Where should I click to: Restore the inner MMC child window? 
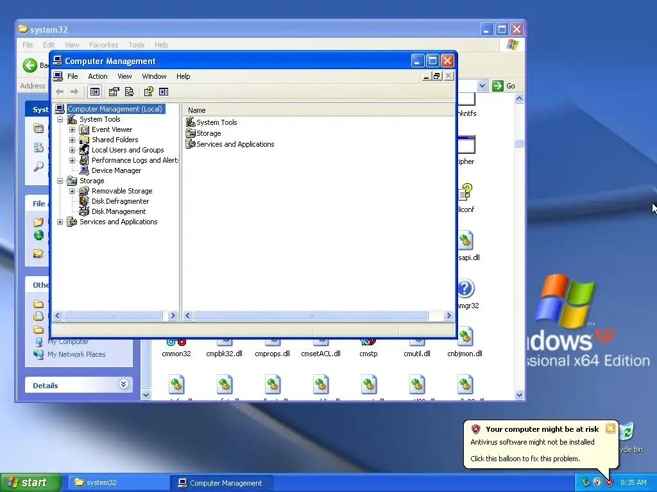[437, 76]
